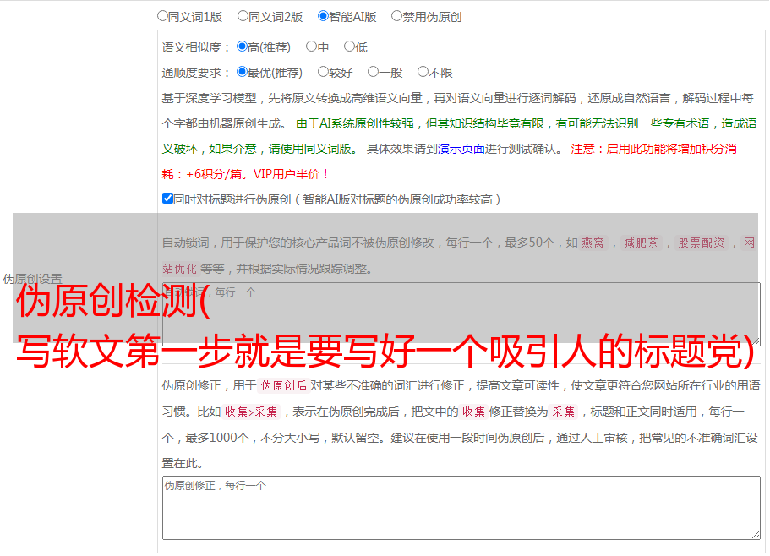Set 通顺度要求 to 不限
The height and width of the screenshot is (556, 770).
click(x=423, y=72)
